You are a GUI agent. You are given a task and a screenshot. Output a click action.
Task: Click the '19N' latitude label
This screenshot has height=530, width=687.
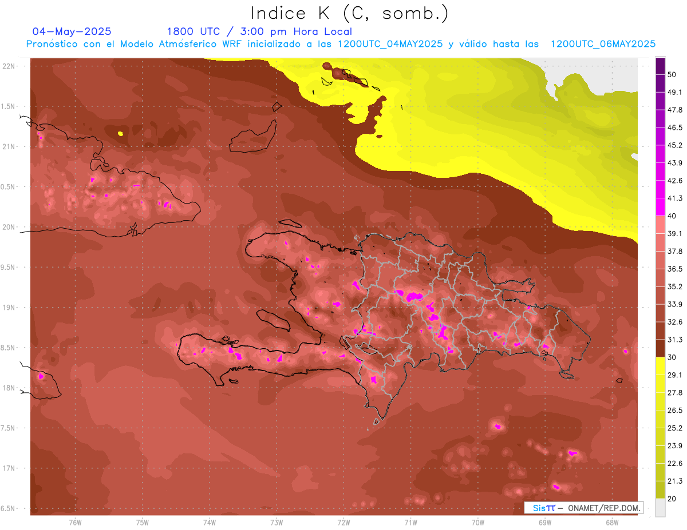[9, 308]
